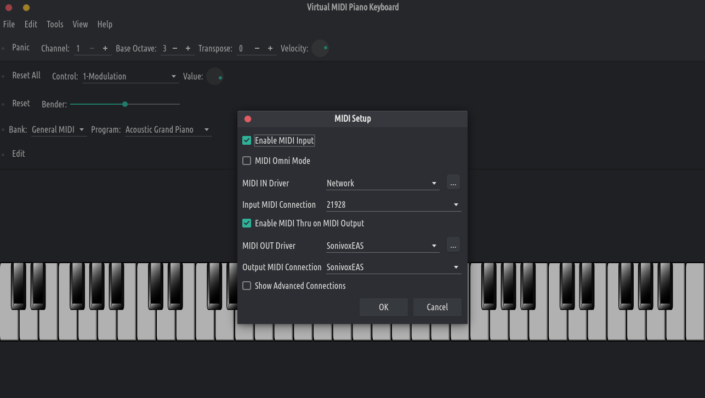705x398 pixels.
Task: Enable MIDI Omni Mode checkbox
Action: tap(247, 161)
